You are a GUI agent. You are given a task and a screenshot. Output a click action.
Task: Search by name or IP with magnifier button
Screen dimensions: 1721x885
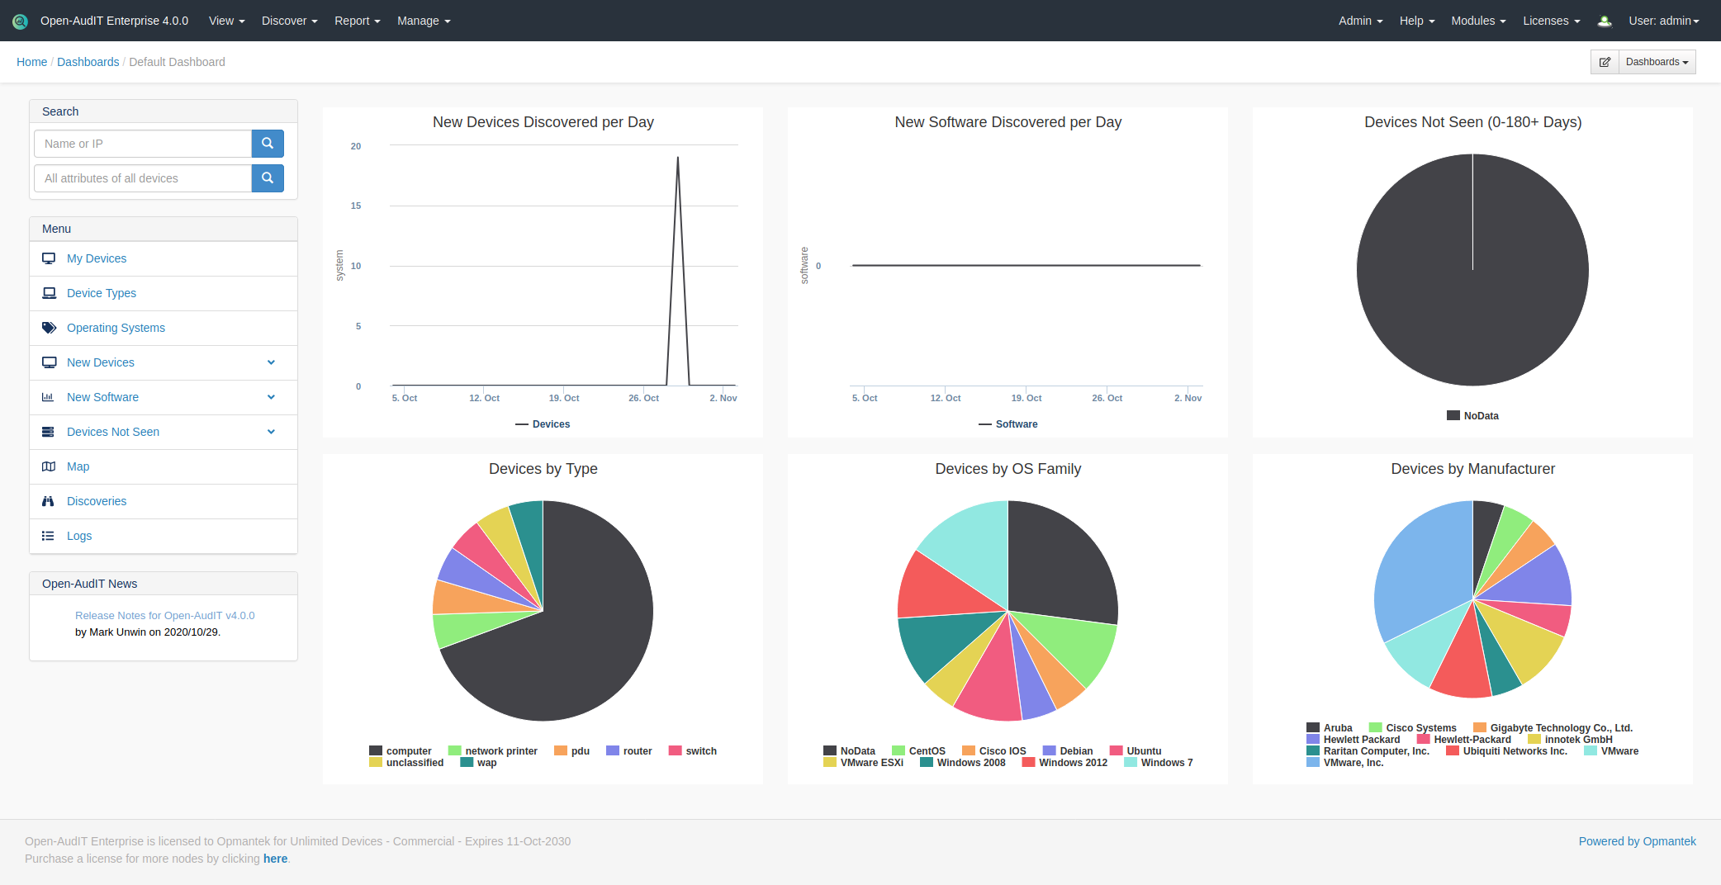coord(267,143)
